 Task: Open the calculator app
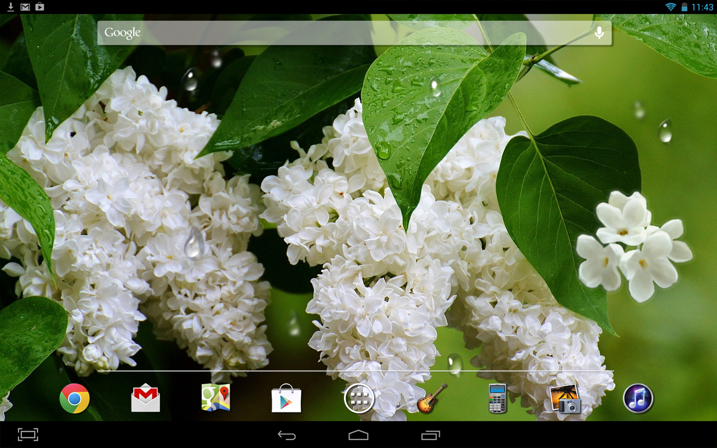click(497, 398)
